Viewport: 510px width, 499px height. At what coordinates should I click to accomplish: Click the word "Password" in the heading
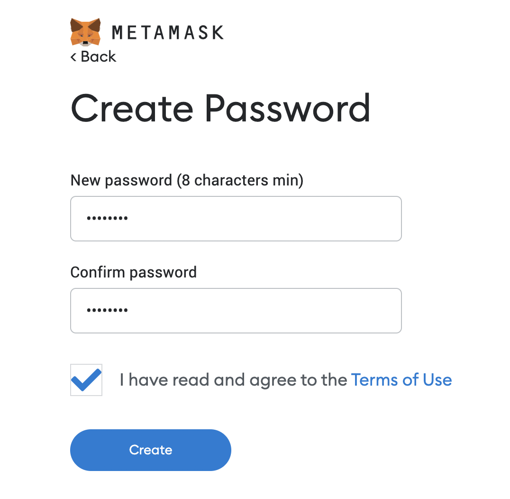[287, 108]
